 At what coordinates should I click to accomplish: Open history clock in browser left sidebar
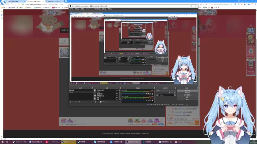click(2, 18)
